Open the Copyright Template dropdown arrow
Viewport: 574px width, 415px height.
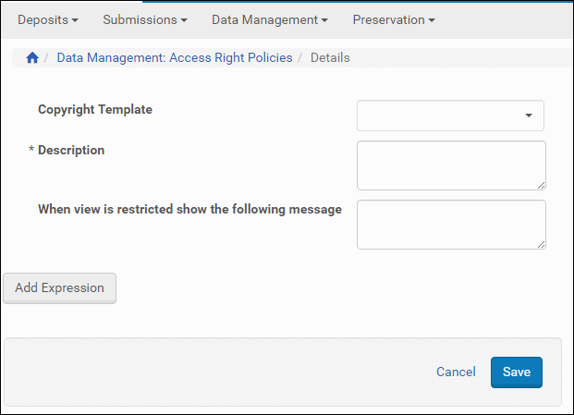tap(529, 116)
